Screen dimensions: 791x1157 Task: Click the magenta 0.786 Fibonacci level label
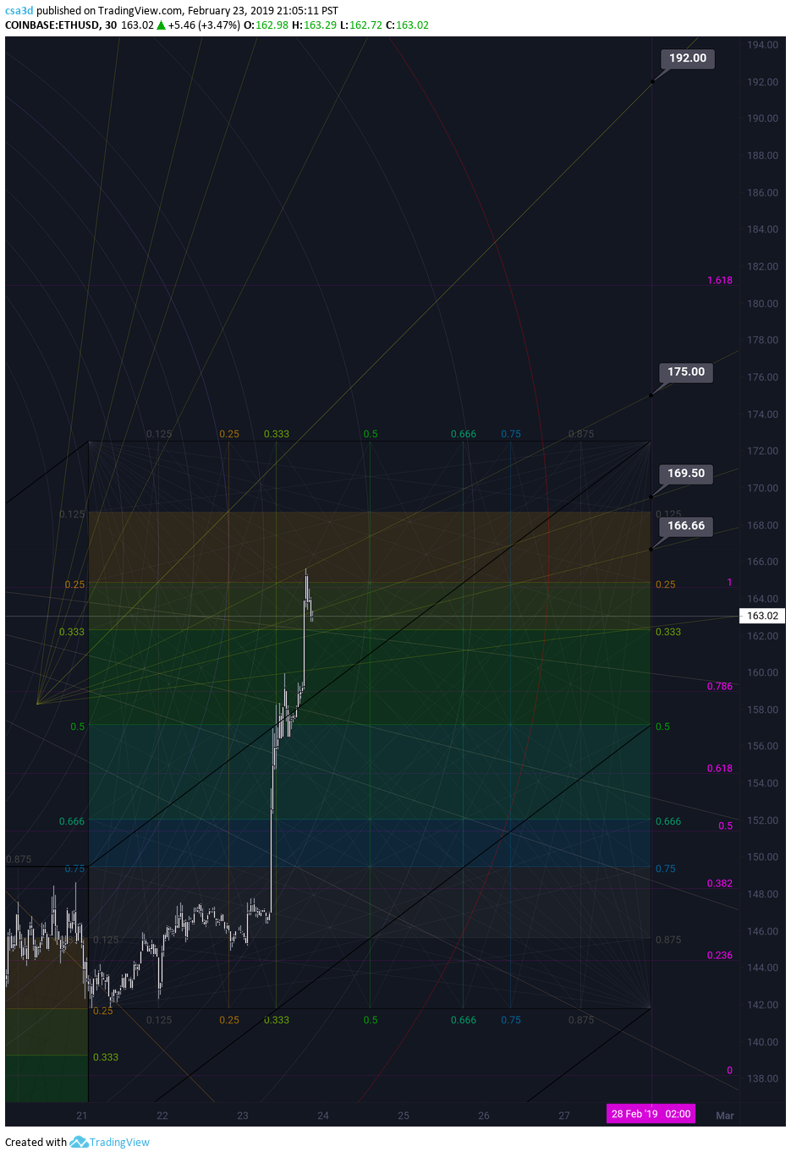[720, 687]
